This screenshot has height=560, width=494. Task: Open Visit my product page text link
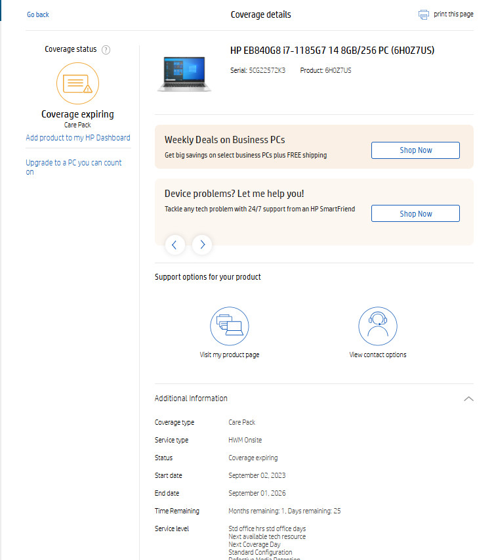point(230,355)
